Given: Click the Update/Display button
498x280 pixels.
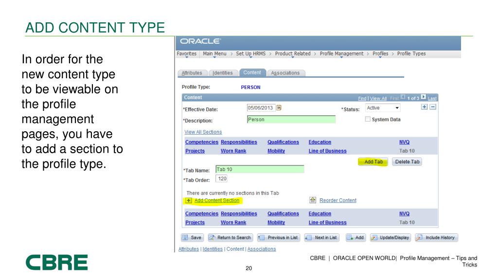Looking at the screenshot, I should point(391,237).
